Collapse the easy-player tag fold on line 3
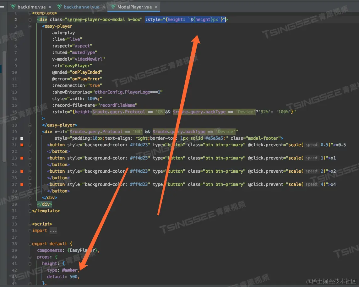The width and height of the screenshot is (359, 287). pos(30,26)
